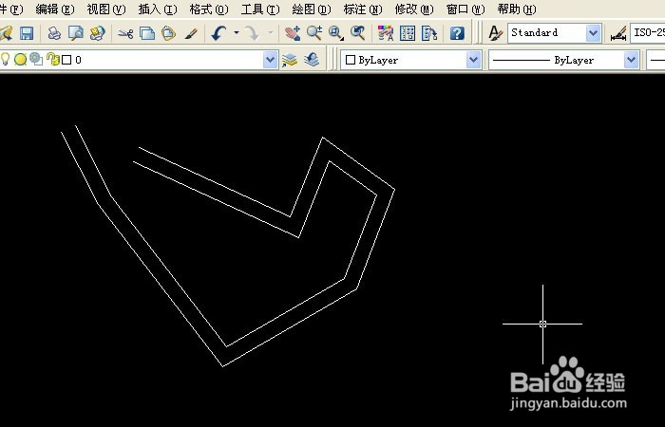Viewport: 665px width, 427px height.
Task: Click the ISO-25 dimension style box
Action: [x=648, y=33]
